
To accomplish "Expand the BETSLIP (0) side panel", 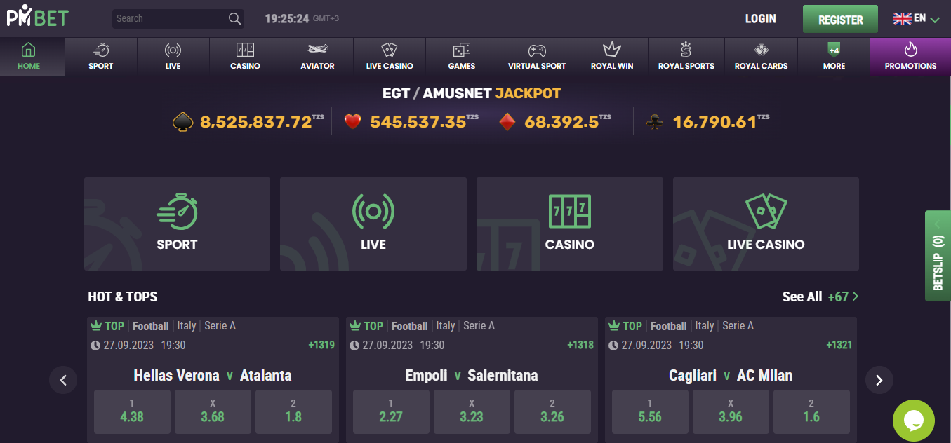I will pyautogui.click(x=938, y=256).
